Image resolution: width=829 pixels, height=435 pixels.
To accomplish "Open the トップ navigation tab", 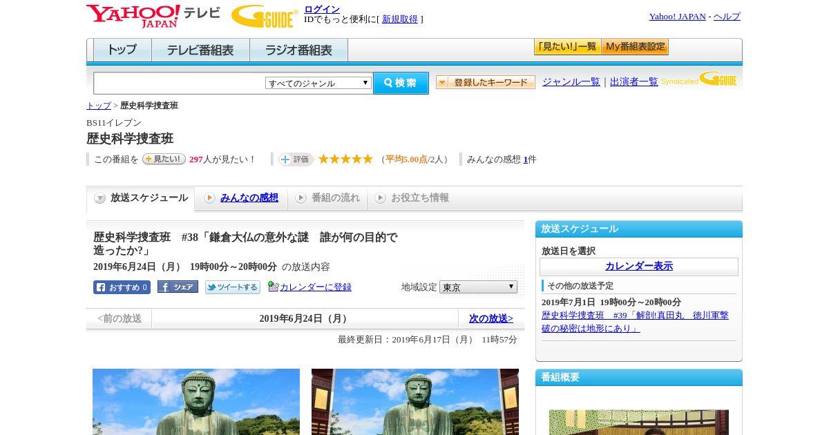I will 122,50.
